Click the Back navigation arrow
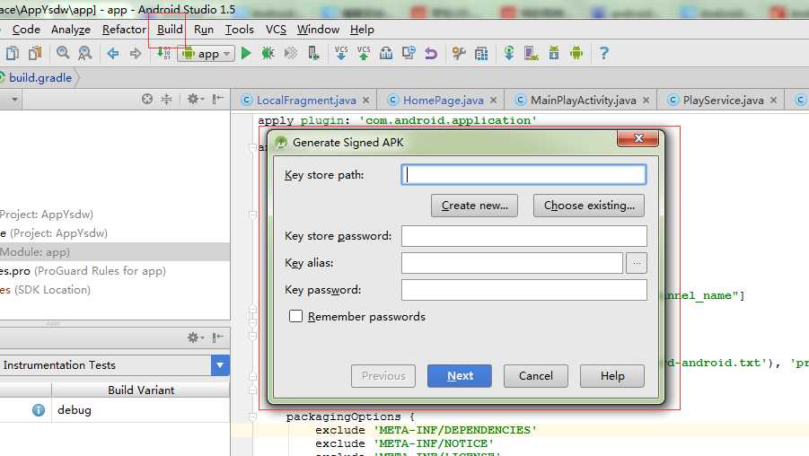Screen dimensions: 809x456 (112, 53)
